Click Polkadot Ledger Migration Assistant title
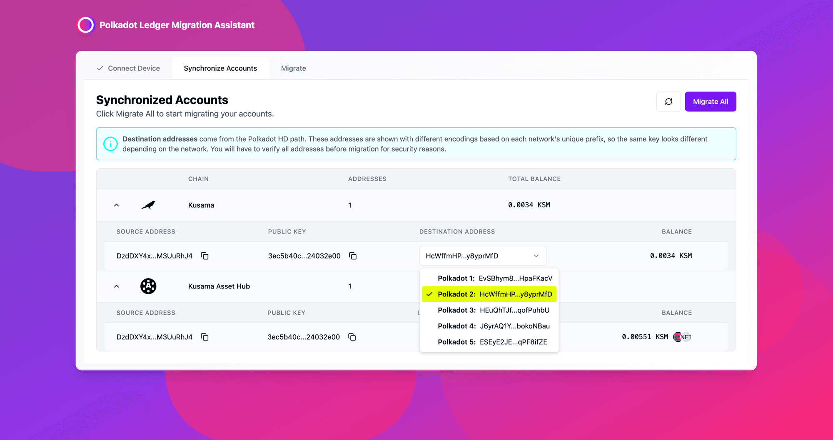Viewport: 833px width, 440px height. point(177,25)
